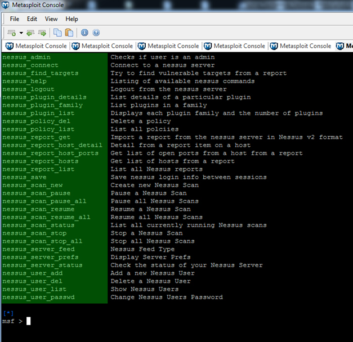Click the nessus_save command
The width and height of the screenshot is (353, 342).
25,177
